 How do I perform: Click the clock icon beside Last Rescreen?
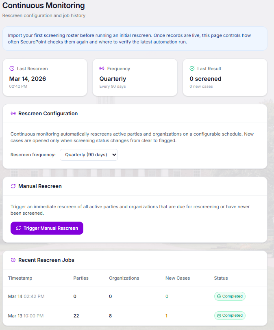[12, 69]
